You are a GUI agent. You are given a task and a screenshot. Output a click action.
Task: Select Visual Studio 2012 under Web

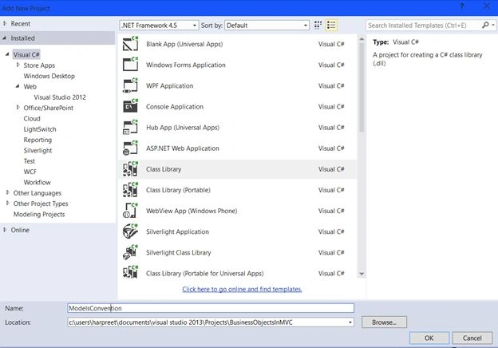(60, 97)
